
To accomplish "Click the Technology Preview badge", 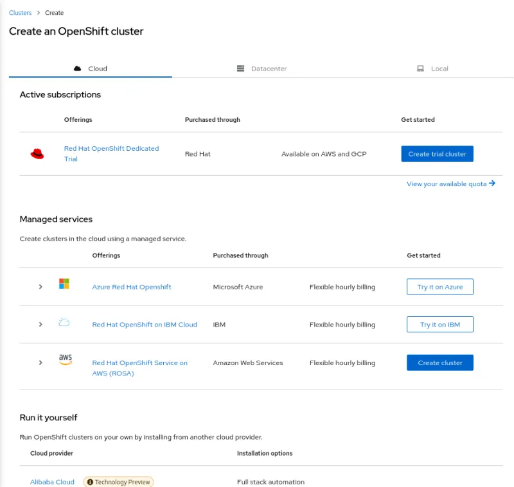I will pyautogui.click(x=118, y=481).
